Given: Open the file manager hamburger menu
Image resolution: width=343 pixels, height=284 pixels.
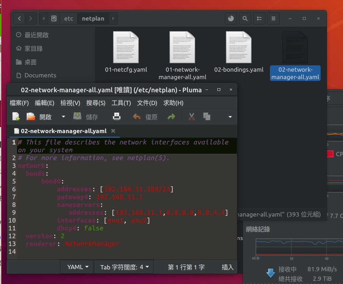Looking at the screenshot, I should pyautogui.click(x=273, y=18).
